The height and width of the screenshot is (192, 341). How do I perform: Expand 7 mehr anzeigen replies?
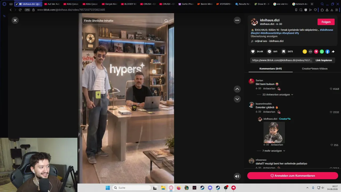coord(274,151)
